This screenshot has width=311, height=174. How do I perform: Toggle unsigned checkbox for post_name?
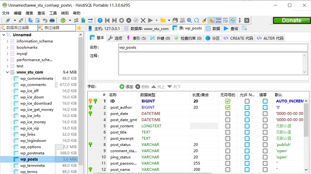[x=228, y=169]
